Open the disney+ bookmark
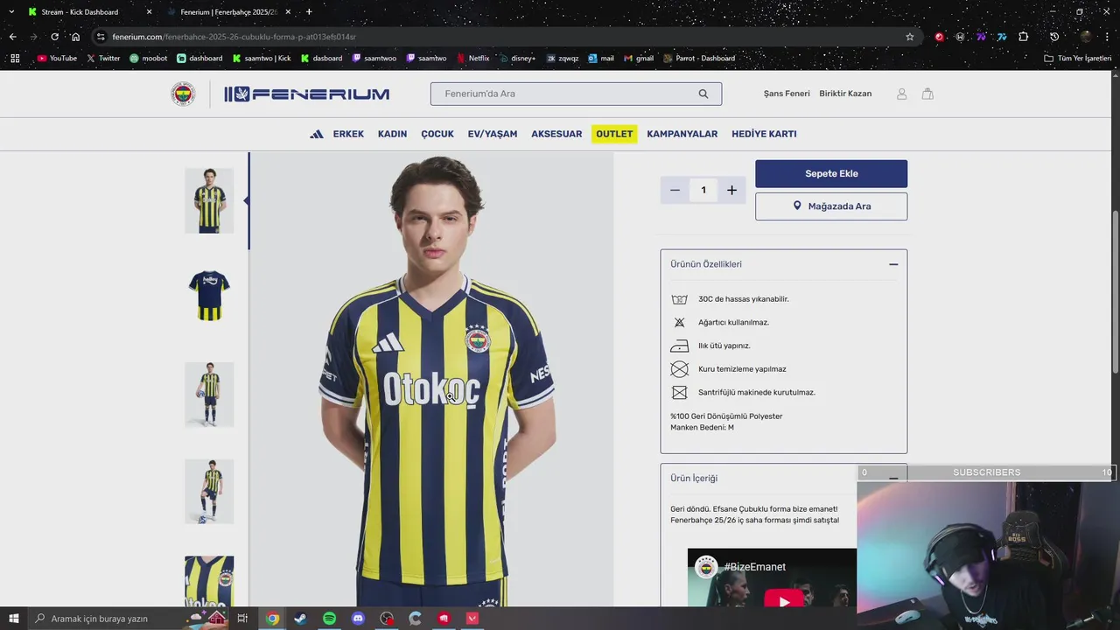1120x630 pixels. [516, 59]
